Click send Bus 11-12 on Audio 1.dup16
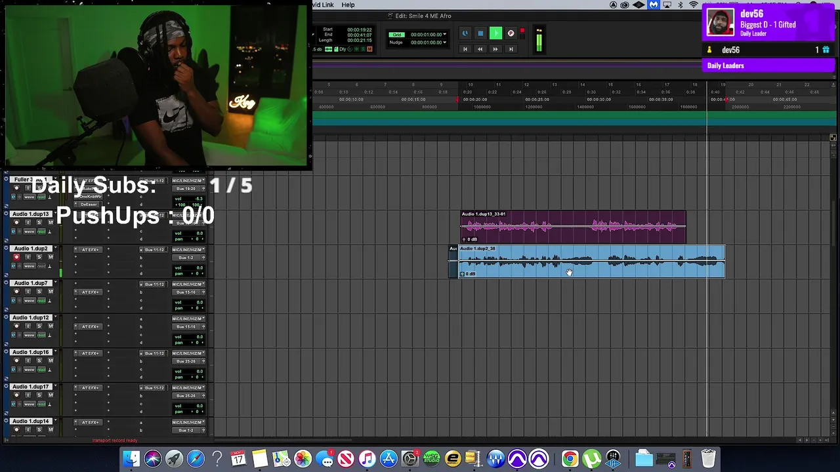 point(155,353)
